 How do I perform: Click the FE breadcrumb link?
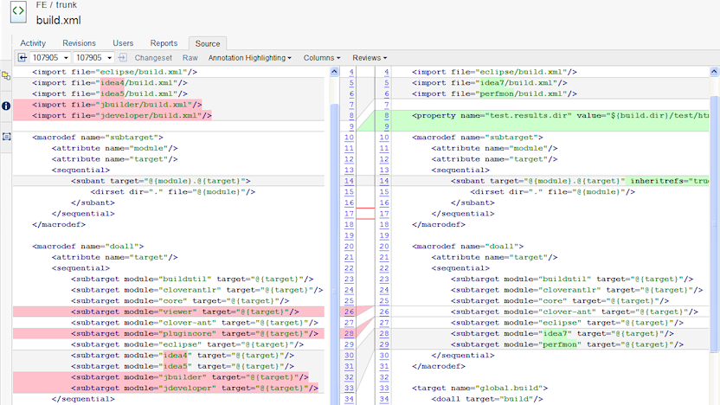[x=42, y=5]
